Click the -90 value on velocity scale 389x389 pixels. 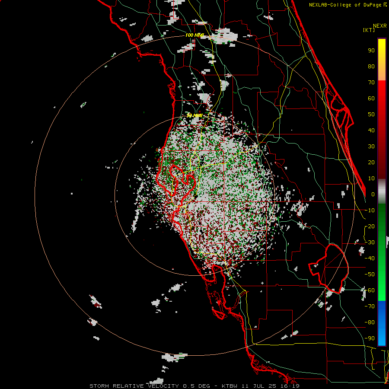(x=370, y=338)
